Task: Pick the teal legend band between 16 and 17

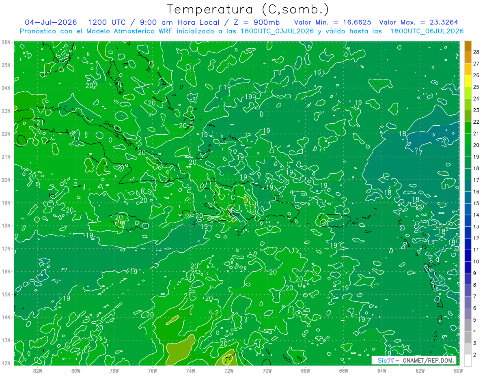Action: [x=468, y=186]
